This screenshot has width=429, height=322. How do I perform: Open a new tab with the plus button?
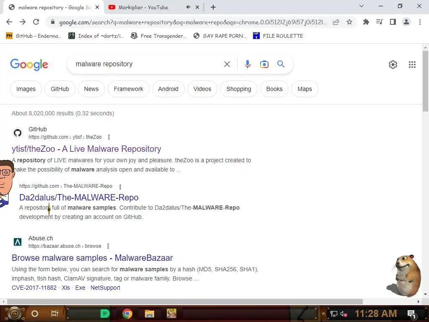[213, 8]
